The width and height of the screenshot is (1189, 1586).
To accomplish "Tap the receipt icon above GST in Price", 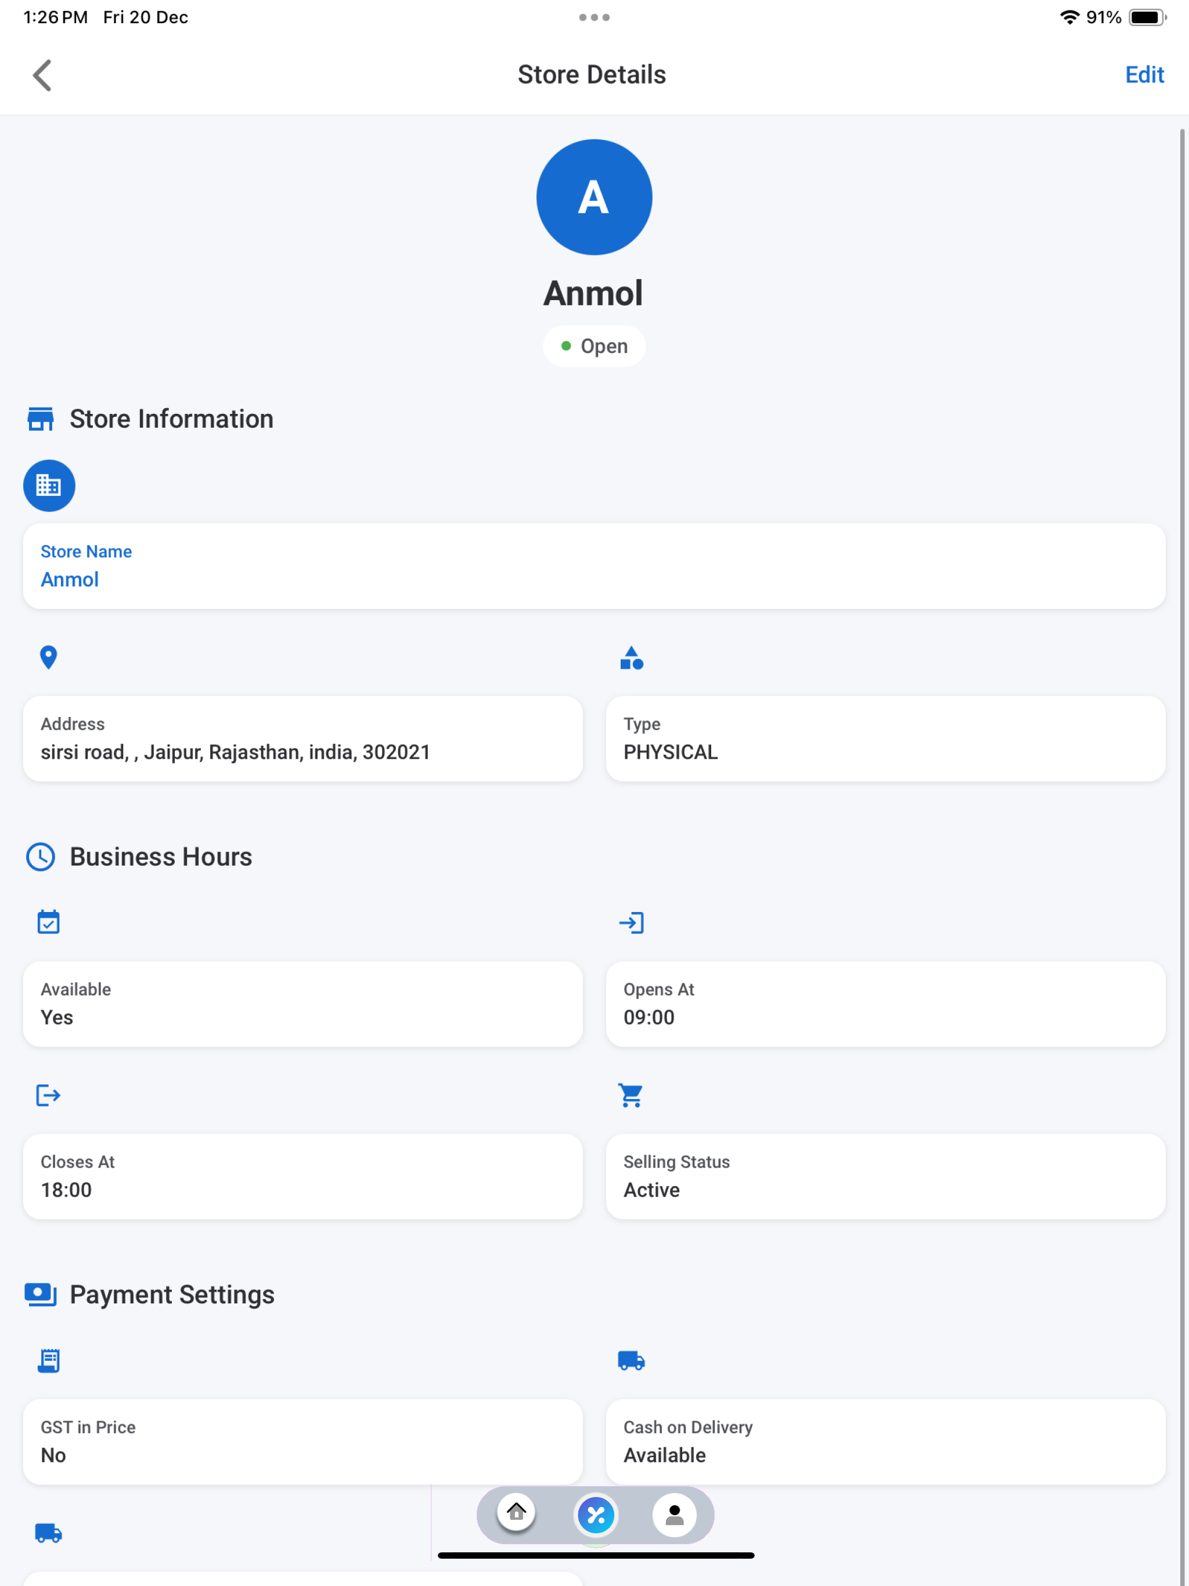I will point(48,1360).
